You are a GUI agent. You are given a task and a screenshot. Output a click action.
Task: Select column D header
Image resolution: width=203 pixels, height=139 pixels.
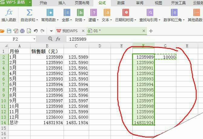[x=100, y=46]
